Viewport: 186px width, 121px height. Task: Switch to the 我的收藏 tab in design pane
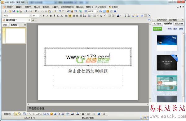pos(179,24)
